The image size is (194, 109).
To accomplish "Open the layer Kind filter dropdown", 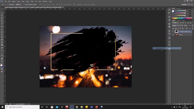I will [176, 23].
